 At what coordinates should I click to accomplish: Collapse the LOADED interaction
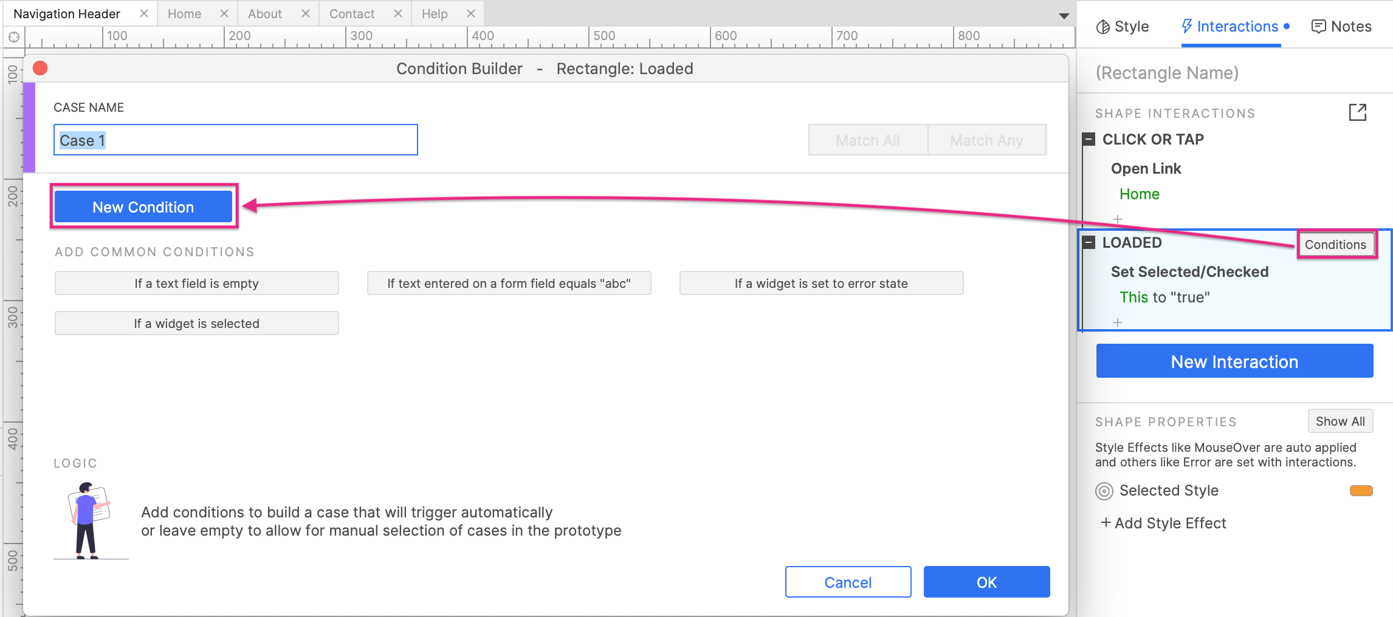(1089, 243)
